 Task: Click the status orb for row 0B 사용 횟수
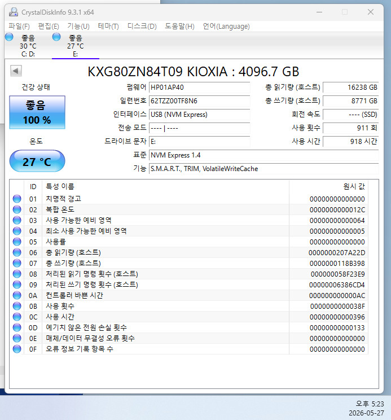[x=17, y=306]
